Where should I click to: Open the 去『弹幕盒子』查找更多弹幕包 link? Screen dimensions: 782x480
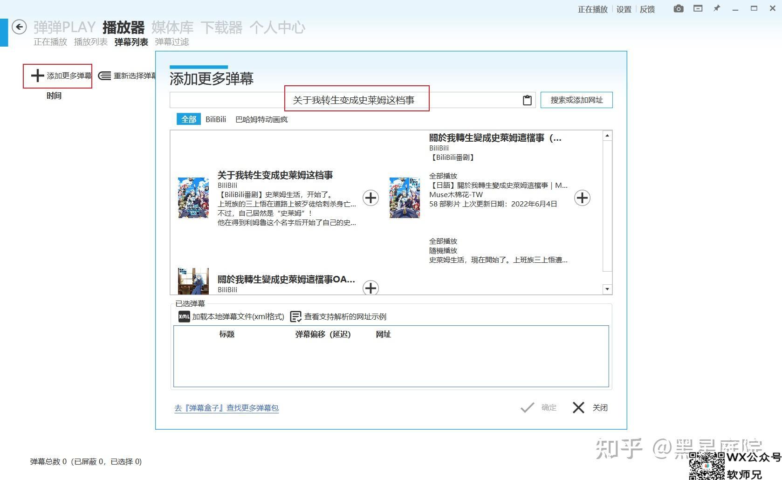[x=226, y=408]
